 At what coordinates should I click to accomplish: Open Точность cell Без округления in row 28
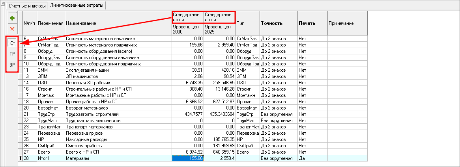[278, 158]
